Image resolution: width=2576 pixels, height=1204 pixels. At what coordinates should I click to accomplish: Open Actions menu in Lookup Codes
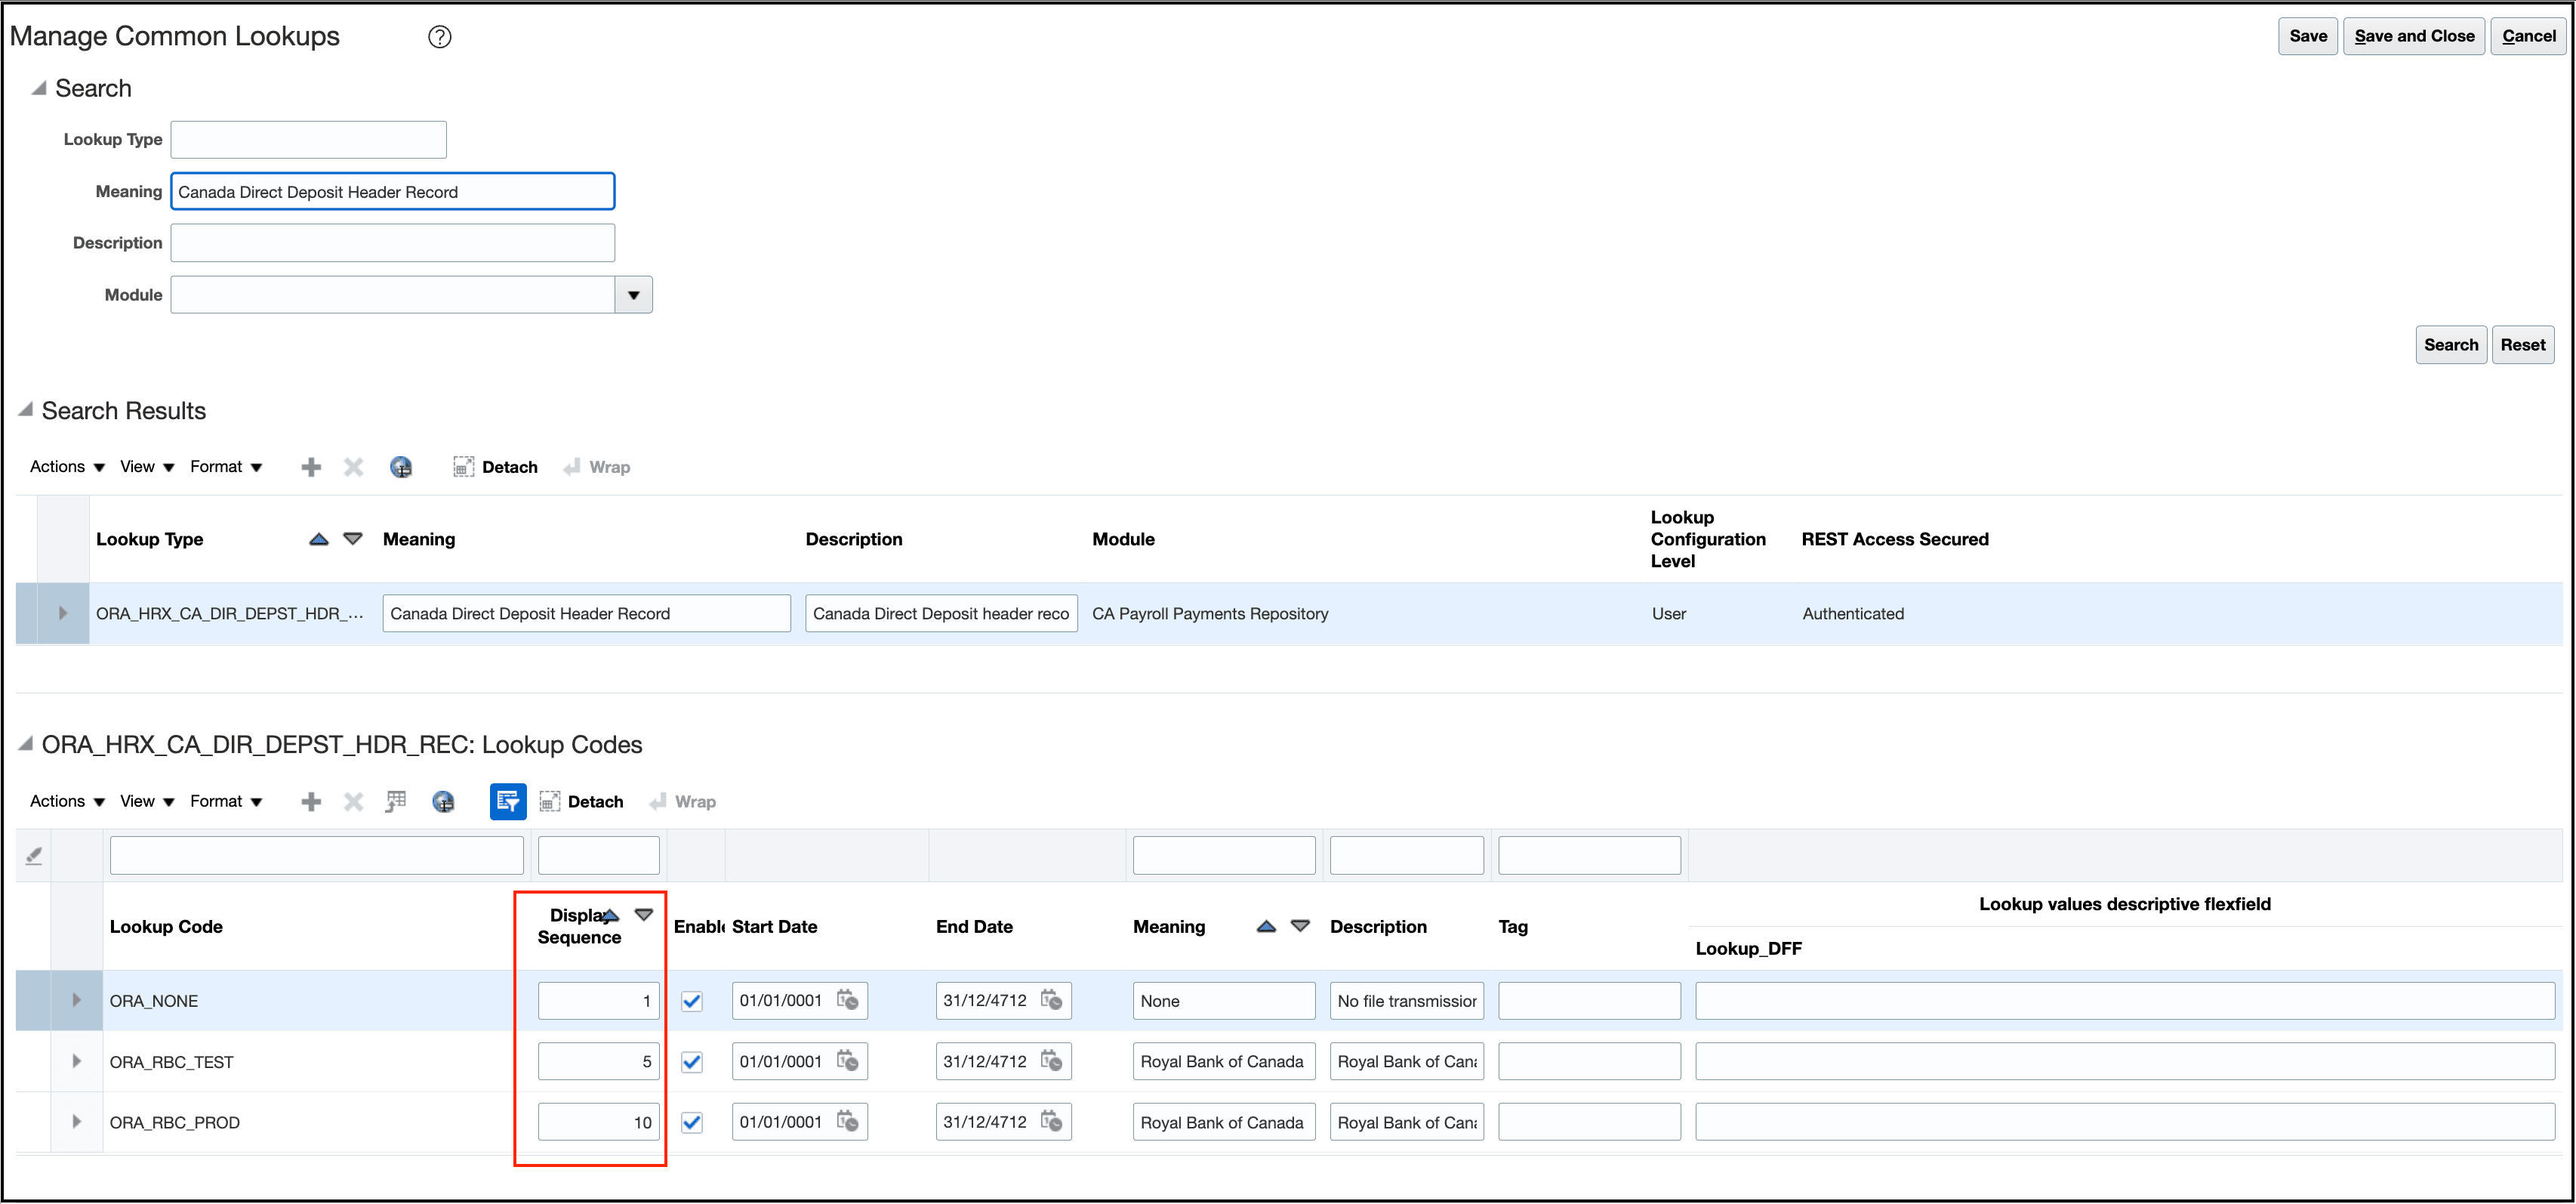point(67,801)
